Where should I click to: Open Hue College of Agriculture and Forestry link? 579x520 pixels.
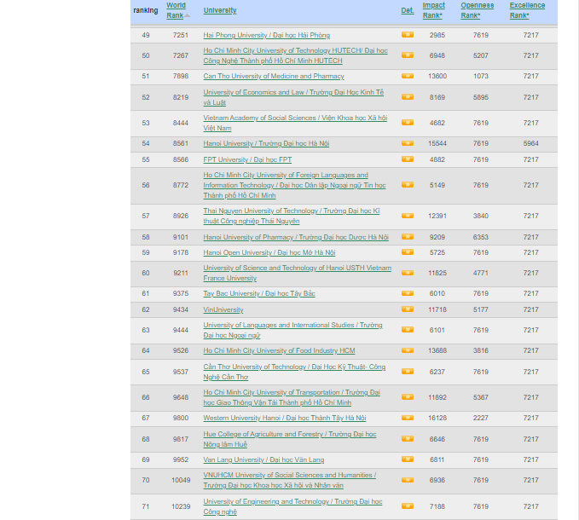coord(290,439)
